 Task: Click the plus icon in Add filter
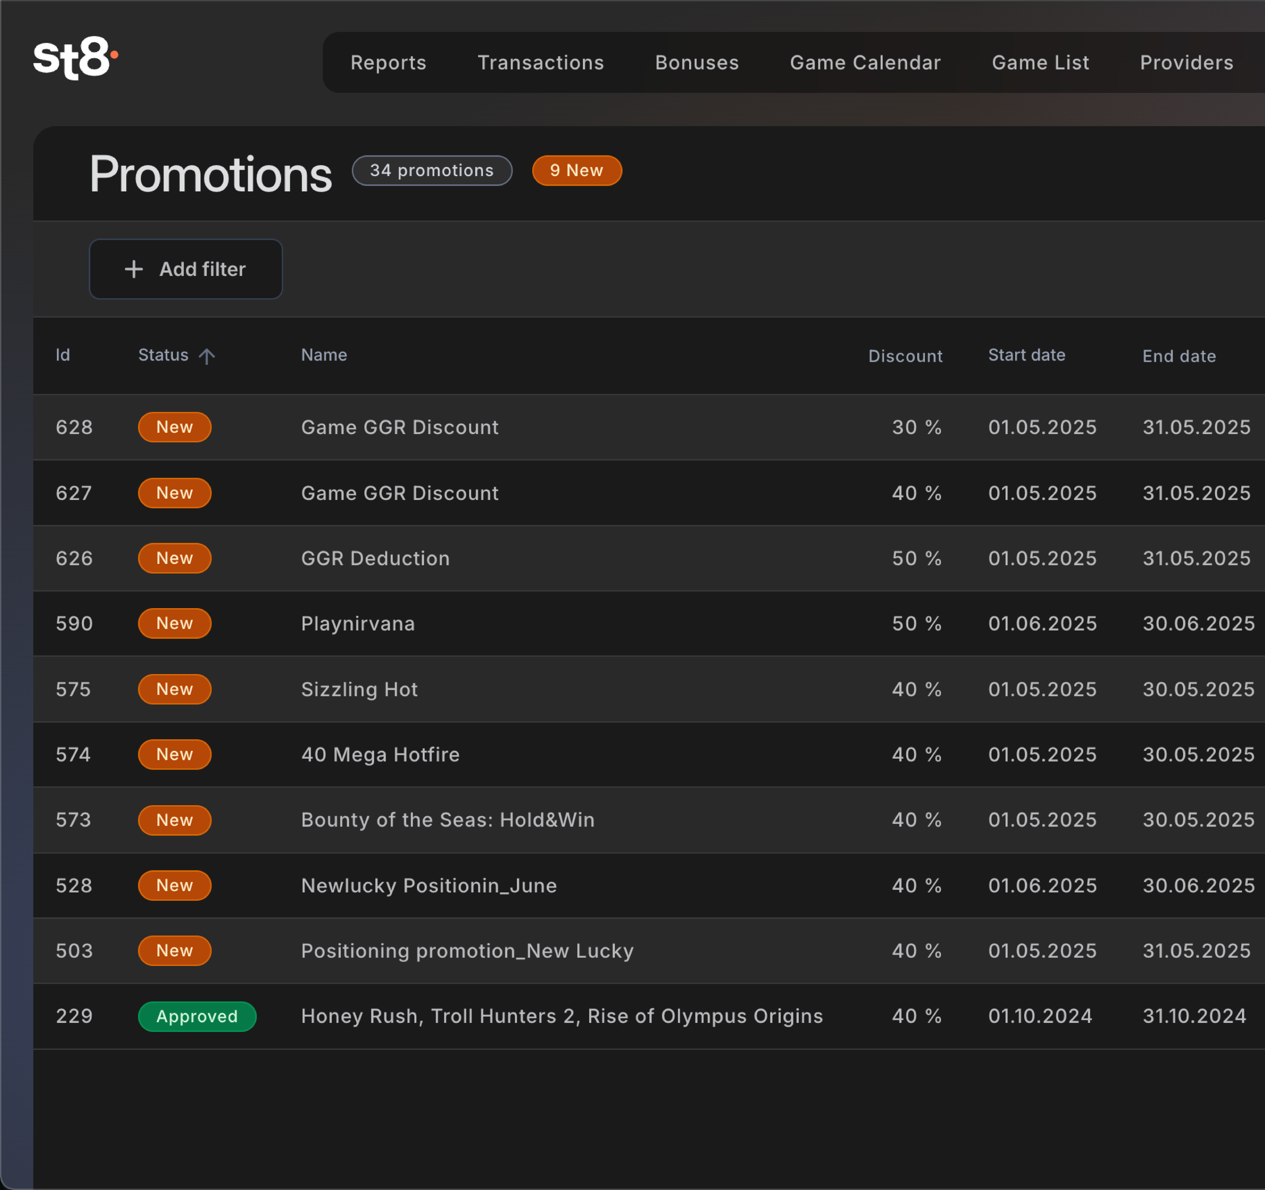tap(134, 269)
